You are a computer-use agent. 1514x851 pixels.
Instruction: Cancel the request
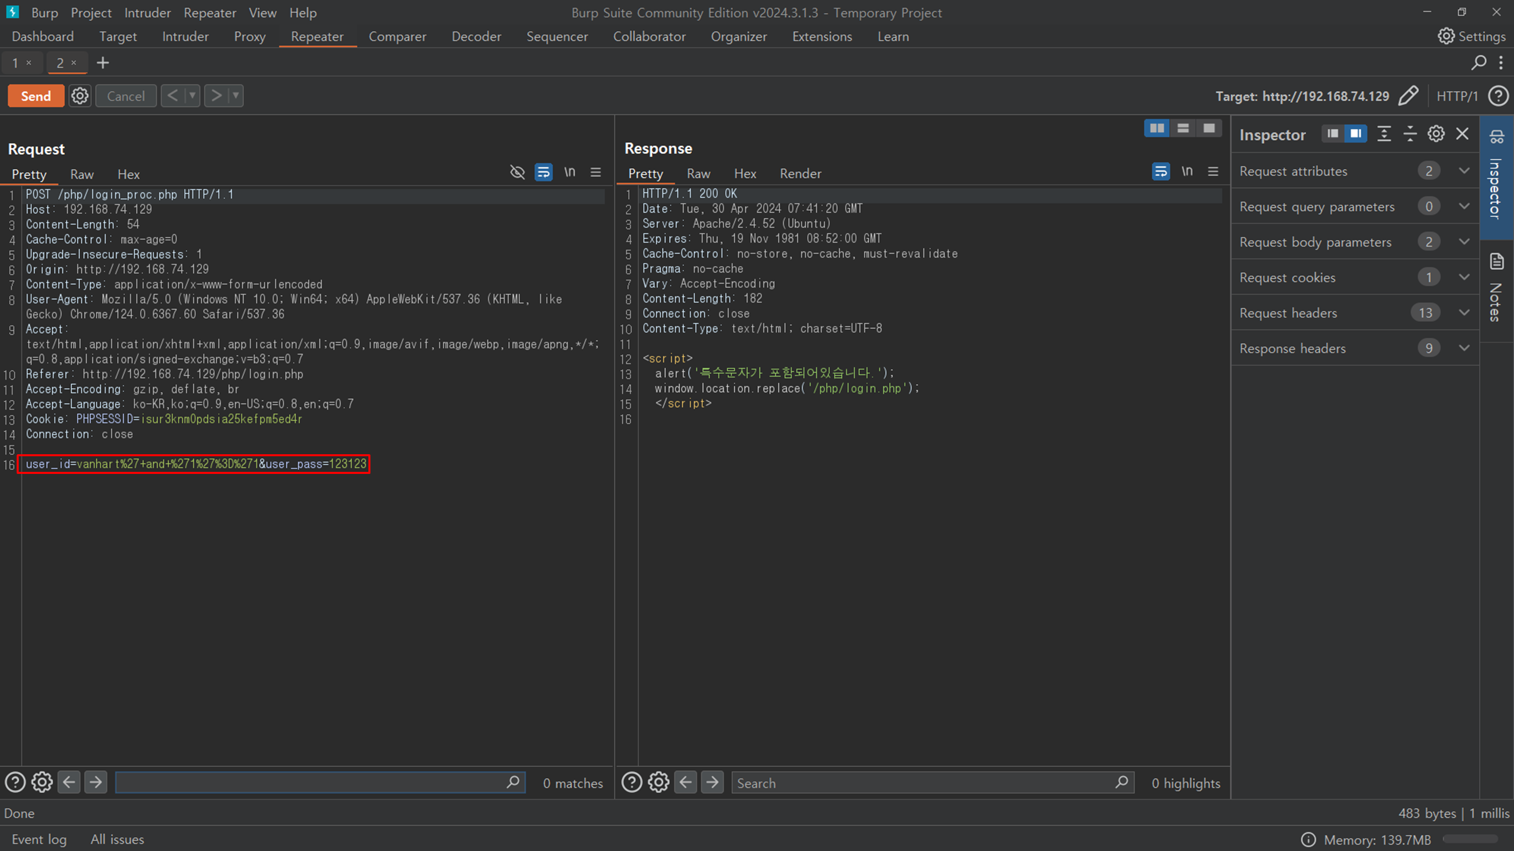coord(126,96)
